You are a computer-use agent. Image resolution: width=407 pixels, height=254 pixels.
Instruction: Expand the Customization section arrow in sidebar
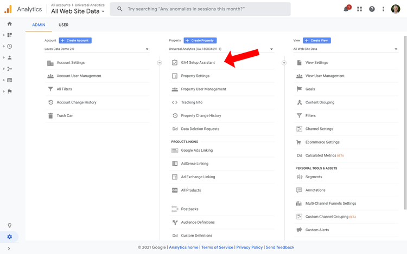click(4, 35)
